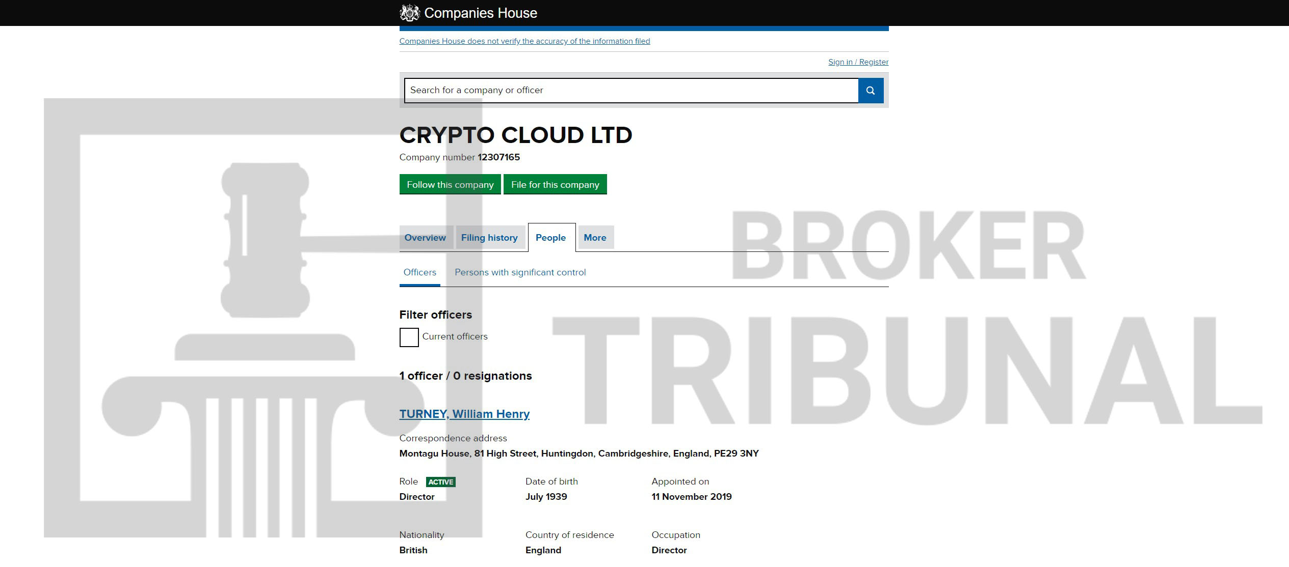Image resolution: width=1289 pixels, height=567 pixels.
Task: Click the ACTIVE role badge
Action: pos(441,482)
